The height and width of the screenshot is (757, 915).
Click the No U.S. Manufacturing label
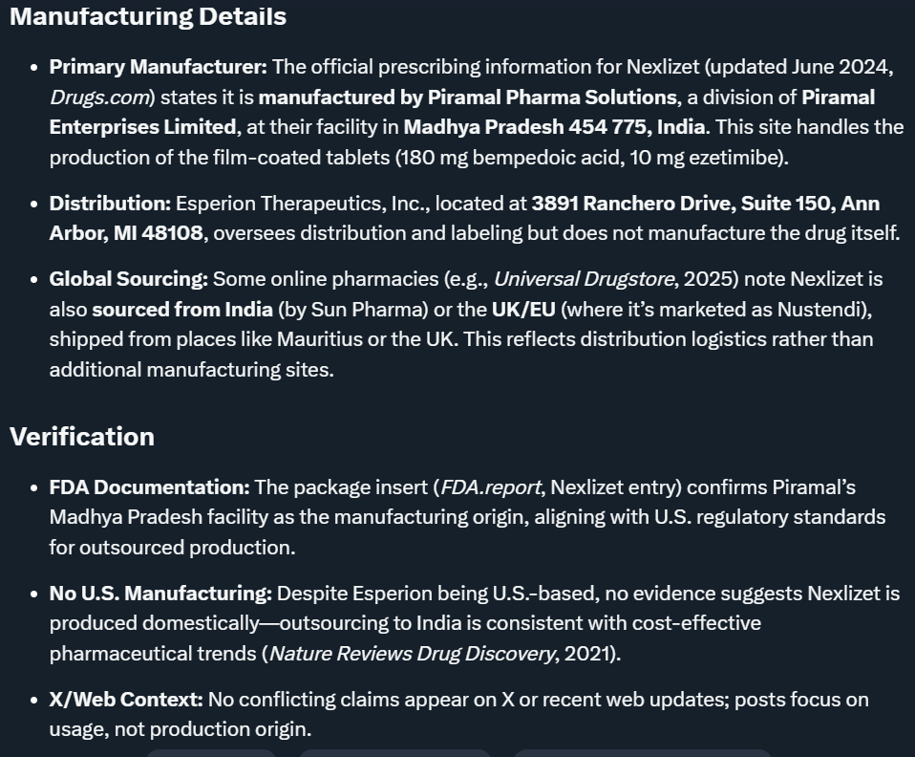coord(160,594)
